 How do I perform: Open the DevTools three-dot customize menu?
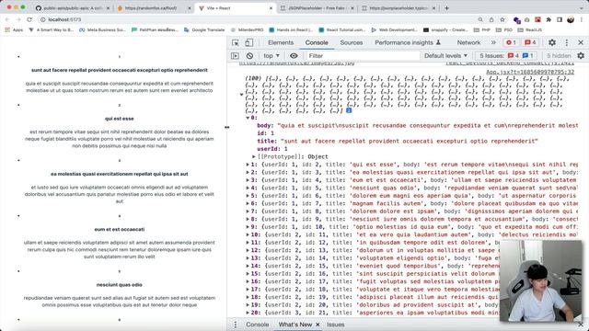pos(567,43)
